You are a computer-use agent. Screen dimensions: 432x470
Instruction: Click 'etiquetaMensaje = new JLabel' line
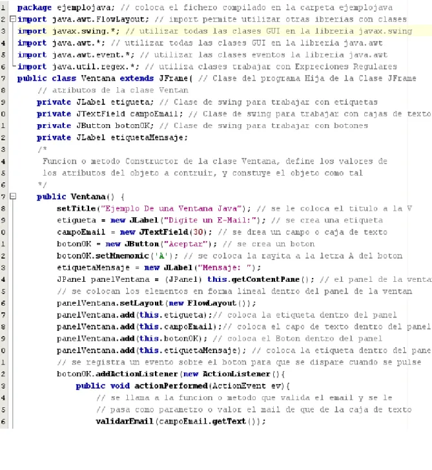(159, 268)
